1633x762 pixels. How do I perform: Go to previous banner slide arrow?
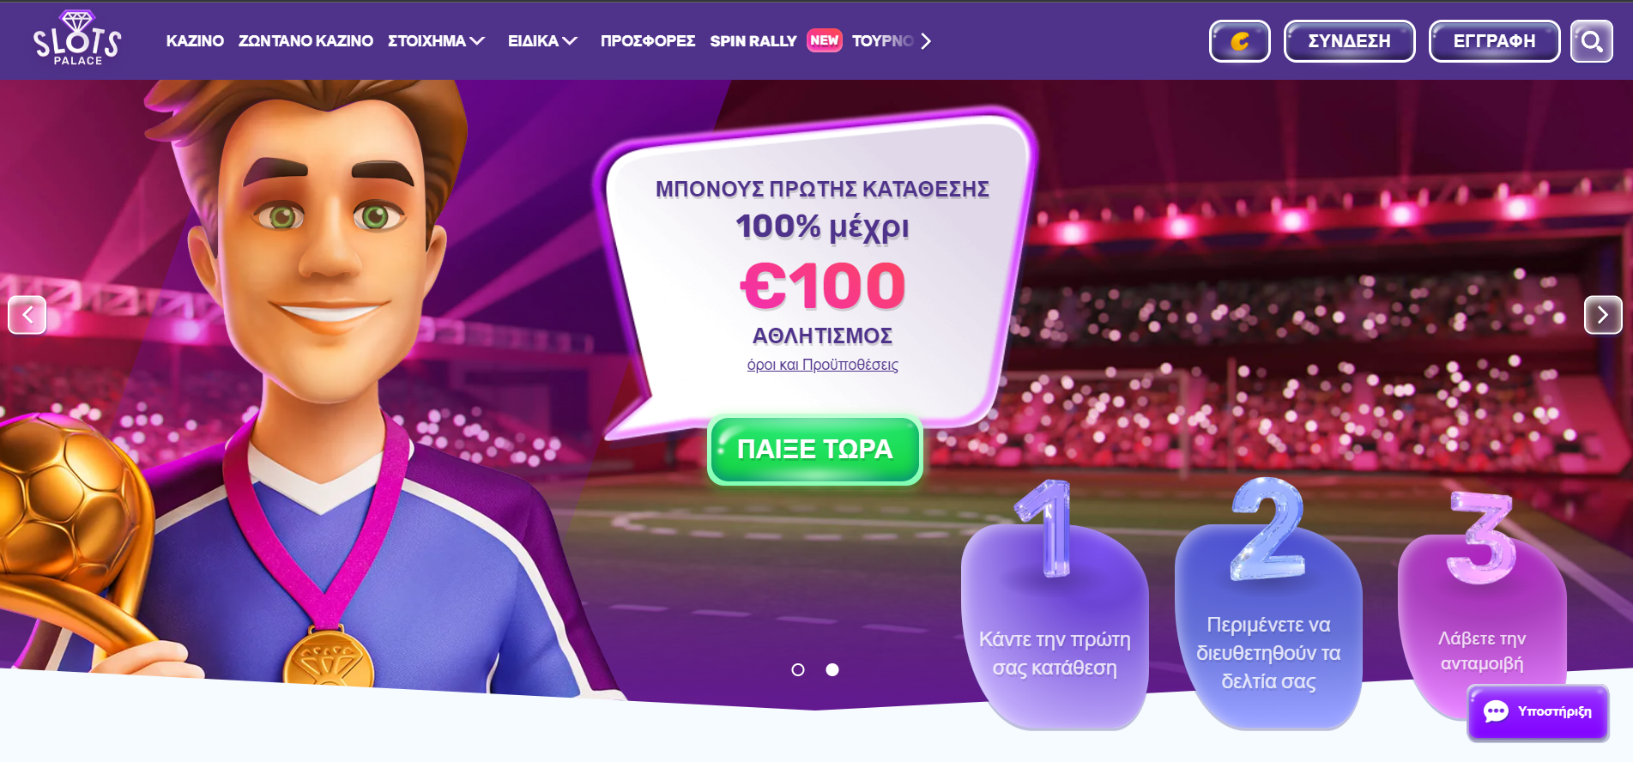pyautogui.click(x=27, y=315)
